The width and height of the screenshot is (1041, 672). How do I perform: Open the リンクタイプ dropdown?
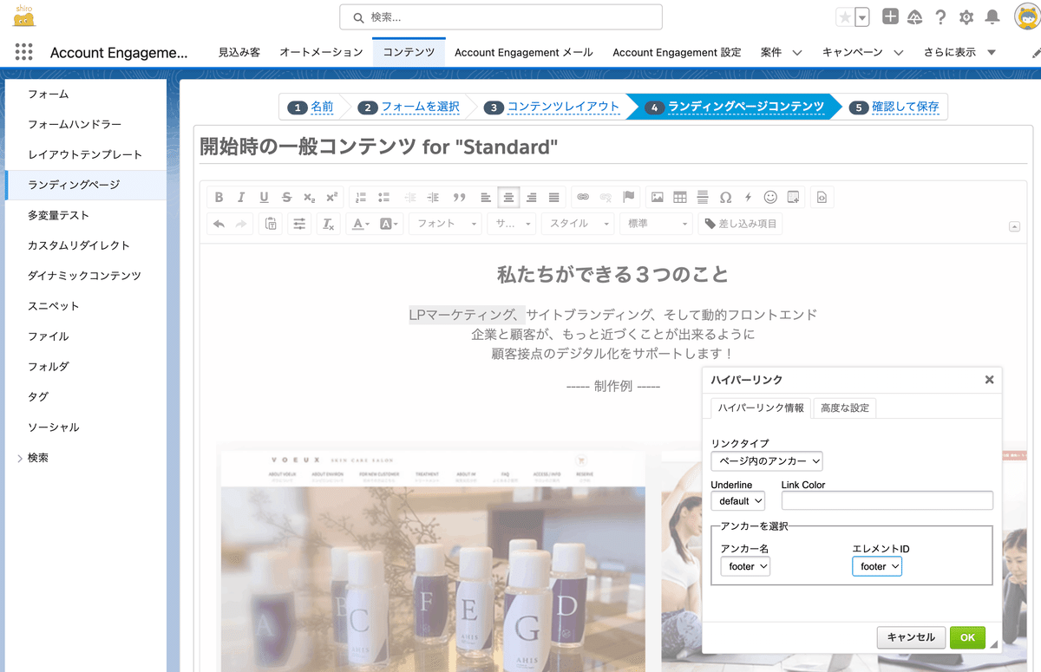(767, 461)
